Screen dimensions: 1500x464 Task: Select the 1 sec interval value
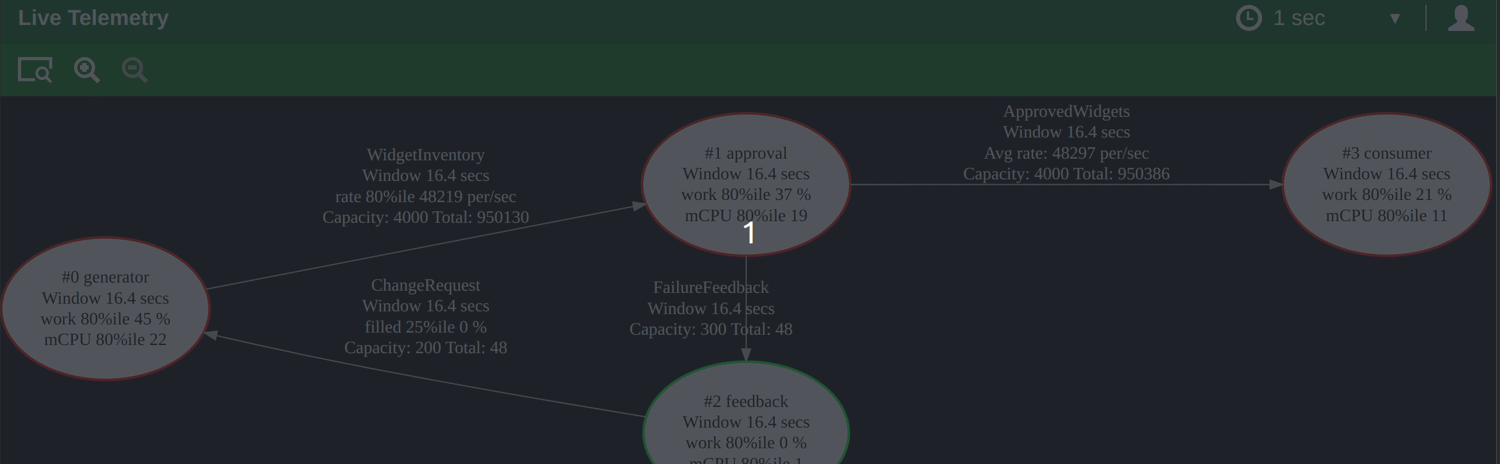tap(1299, 18)
